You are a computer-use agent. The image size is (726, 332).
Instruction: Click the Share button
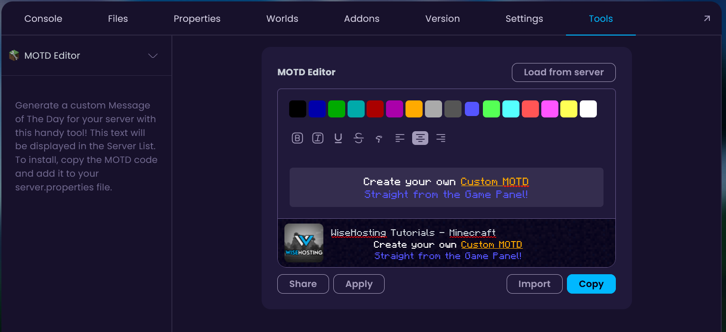[303, 284]
